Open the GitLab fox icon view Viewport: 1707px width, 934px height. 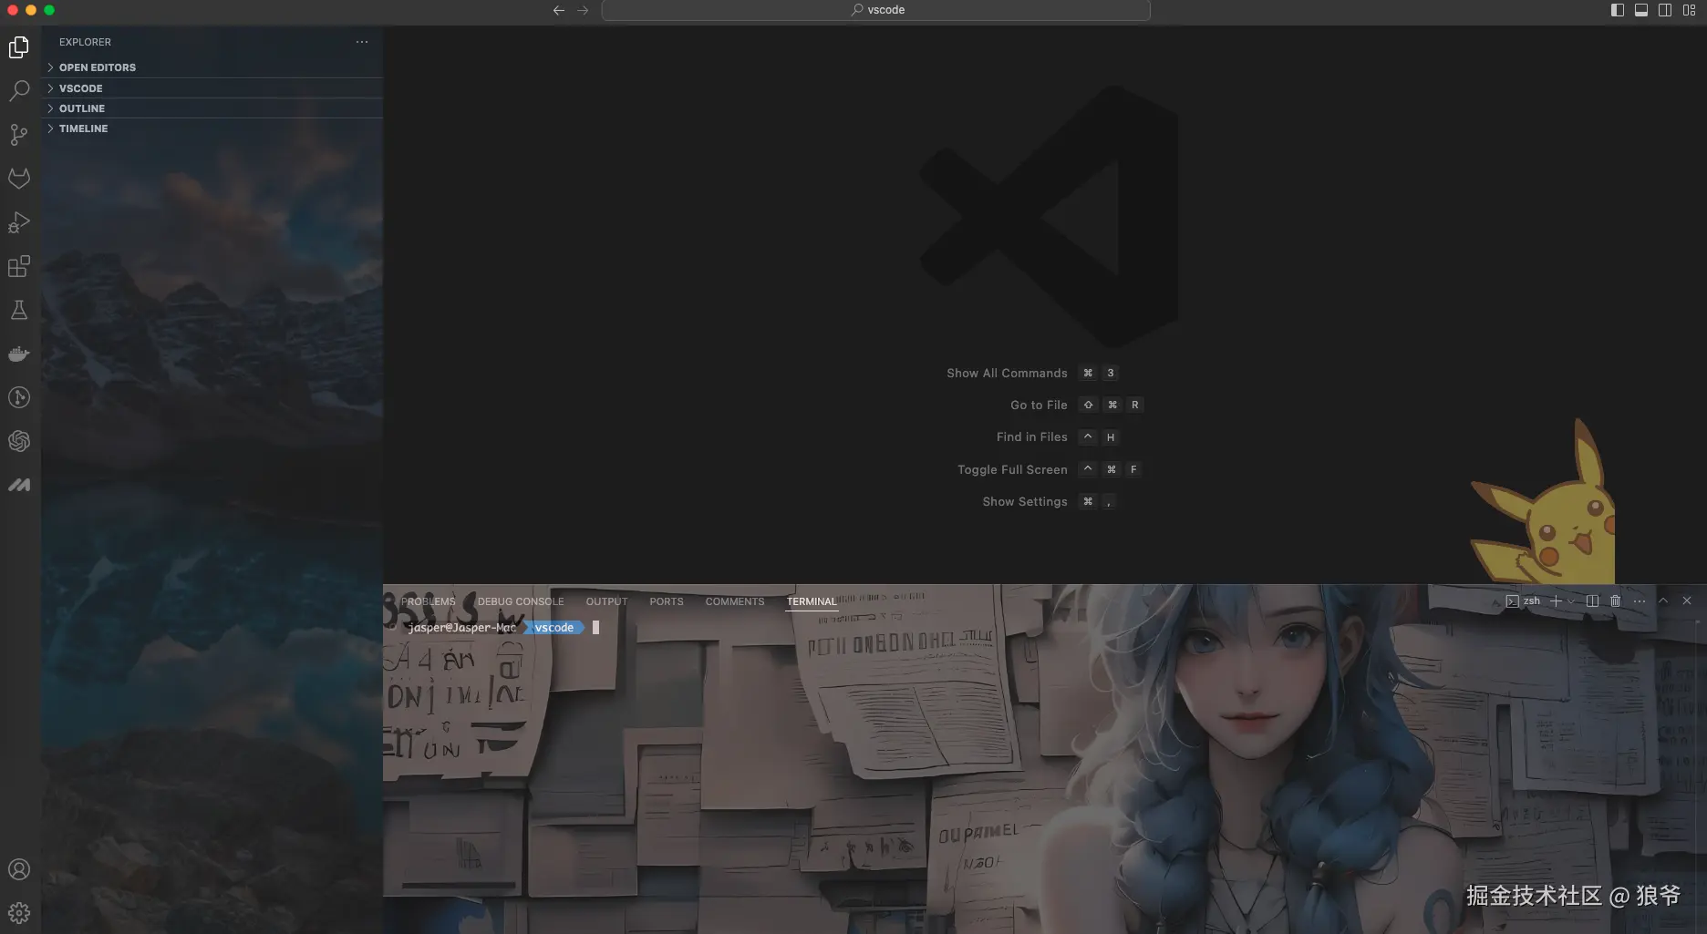point(19,179)
